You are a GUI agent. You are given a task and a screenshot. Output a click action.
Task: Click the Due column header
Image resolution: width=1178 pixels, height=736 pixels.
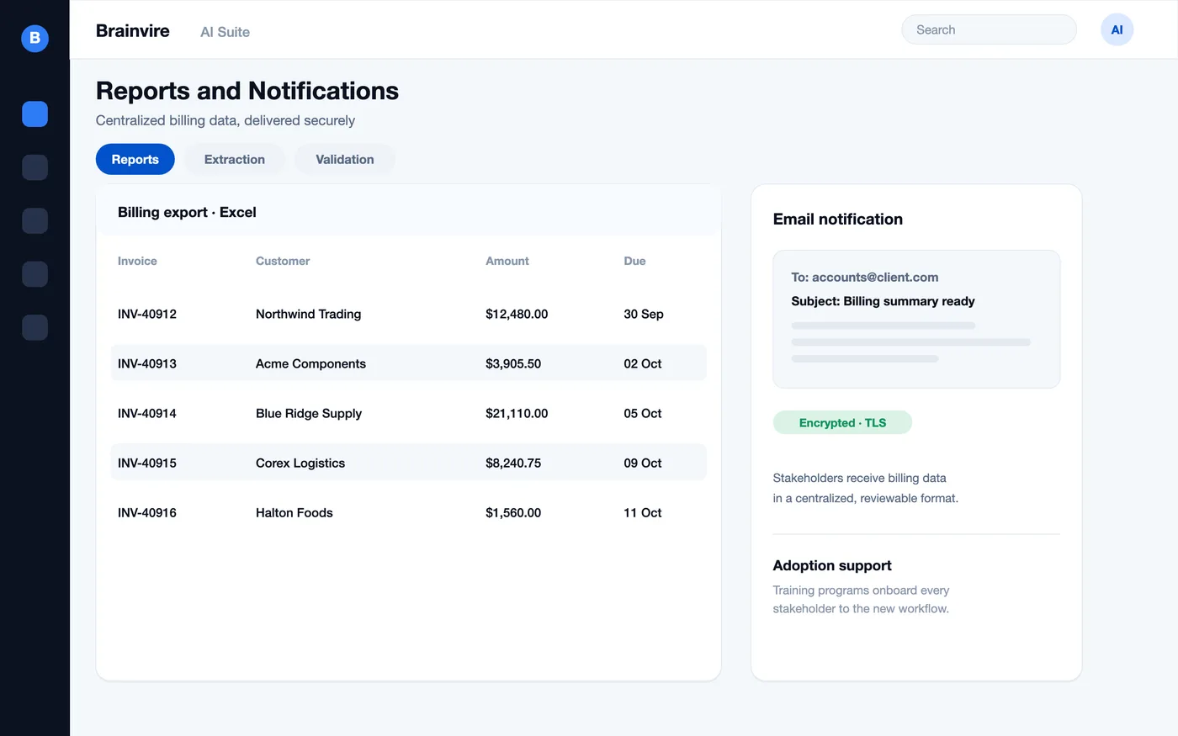click(x=634, y=261)
